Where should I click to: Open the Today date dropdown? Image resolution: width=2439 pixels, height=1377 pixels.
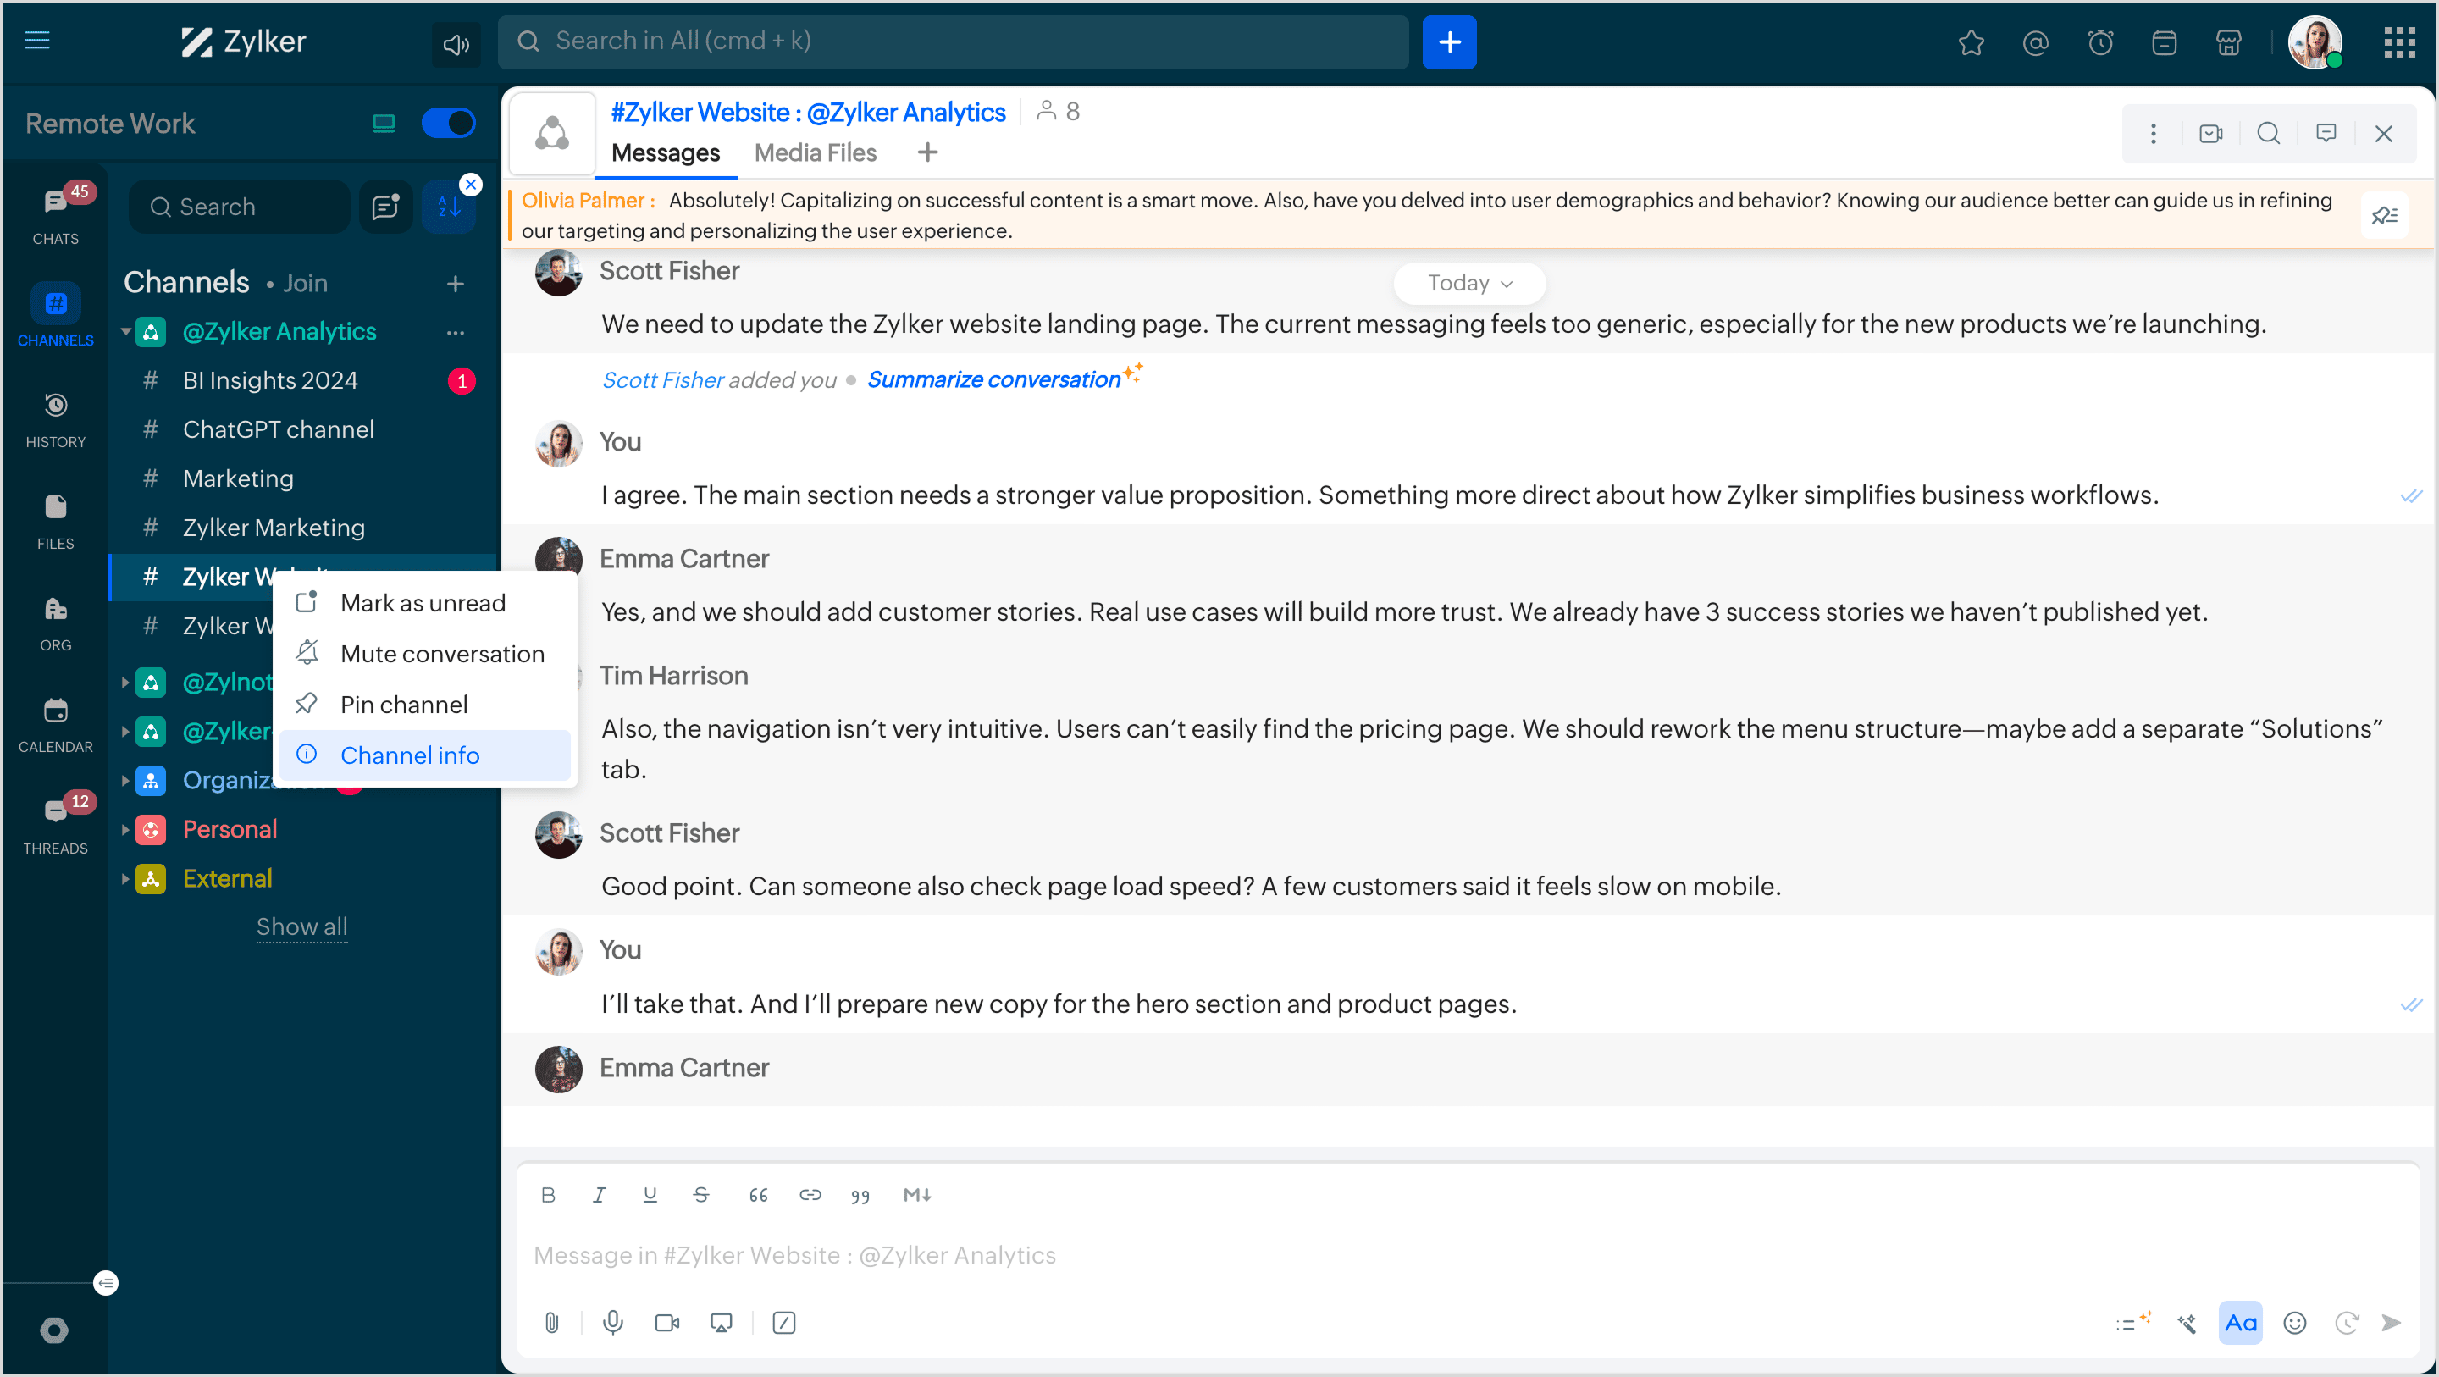1468,283
